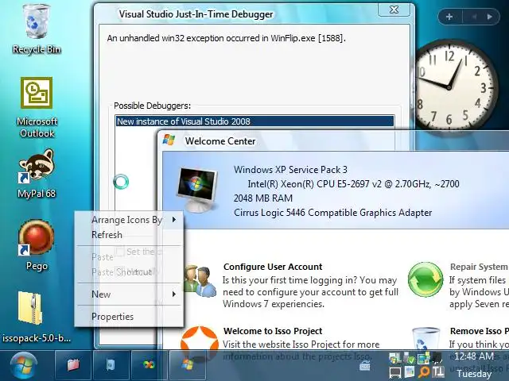Click the Intel Xeon CPU info text
Screen dimensions: 509x381
click(x=353, y=184)
